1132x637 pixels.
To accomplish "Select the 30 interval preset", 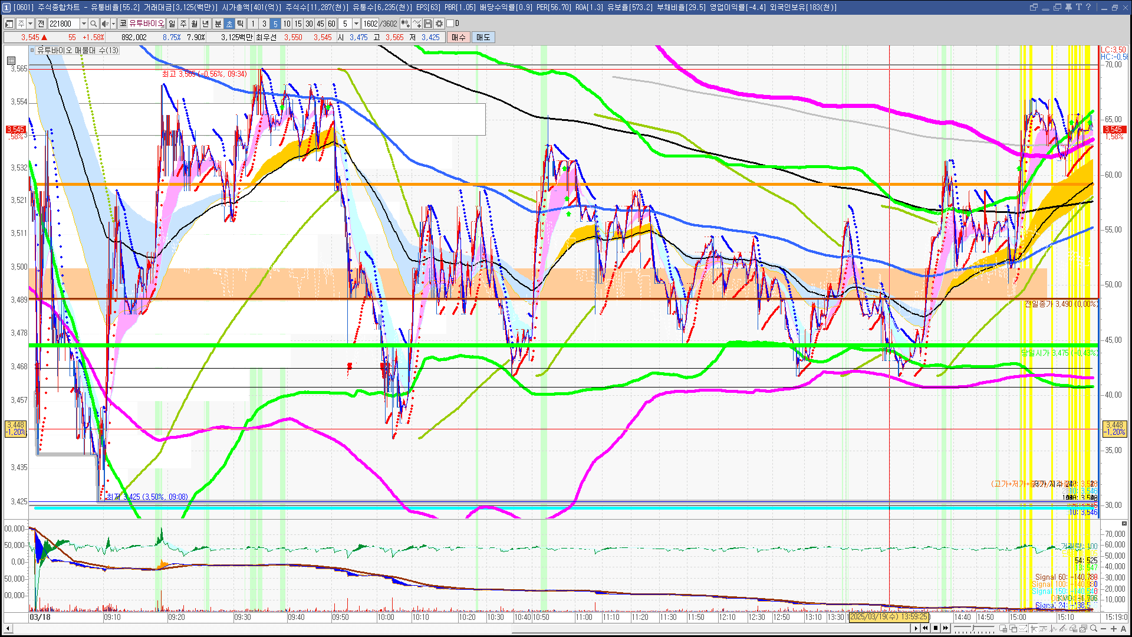I will tap(309, 24).
